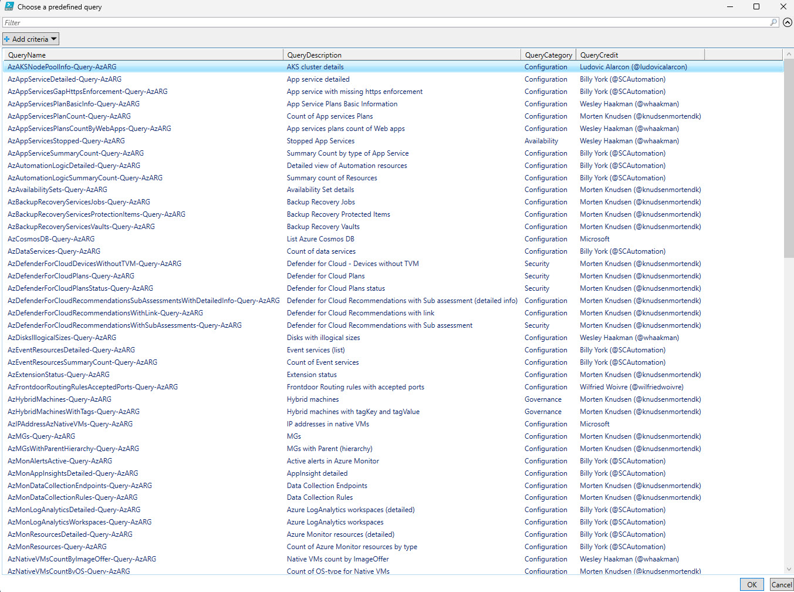Open the Add criteria dropdown

31,39
